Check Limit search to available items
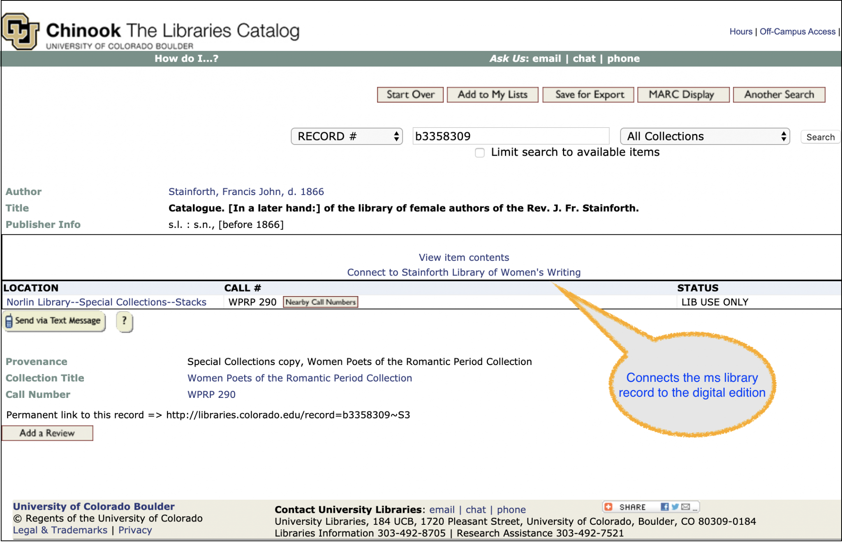842x542 pixels. click(479, 153)
